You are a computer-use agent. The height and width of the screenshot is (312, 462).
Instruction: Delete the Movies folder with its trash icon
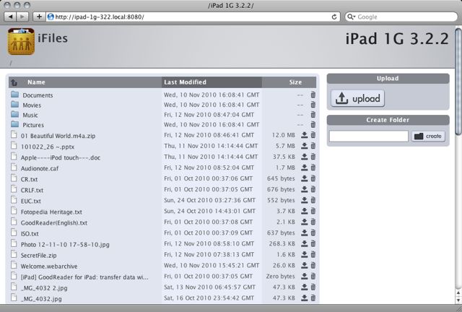click(x=313, y=105)
